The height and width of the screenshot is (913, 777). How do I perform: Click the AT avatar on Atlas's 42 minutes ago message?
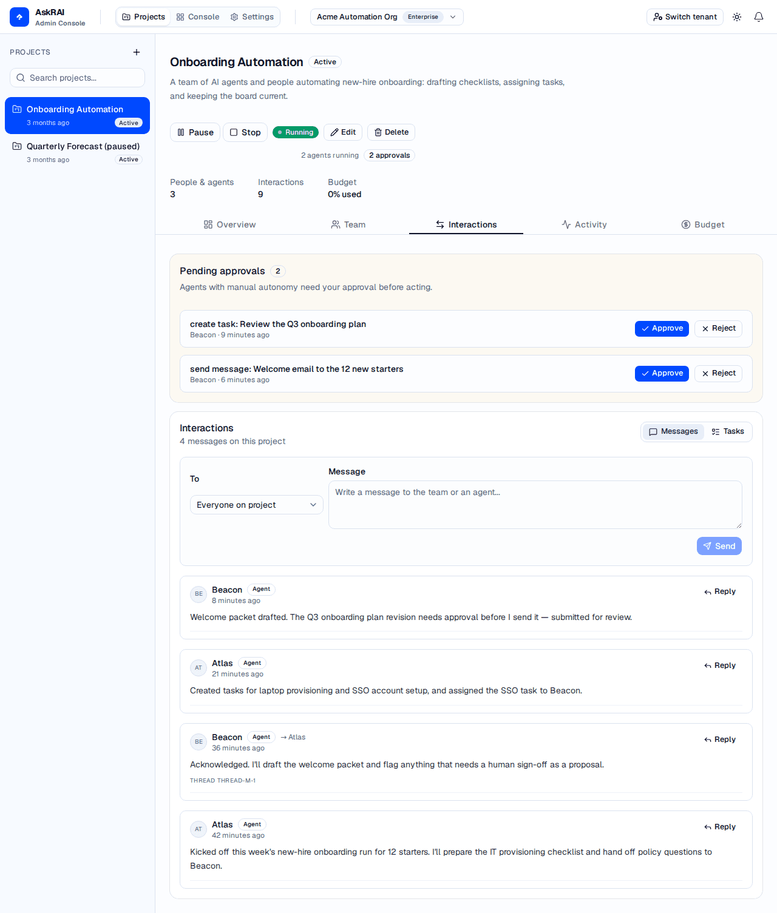point(198,829)
